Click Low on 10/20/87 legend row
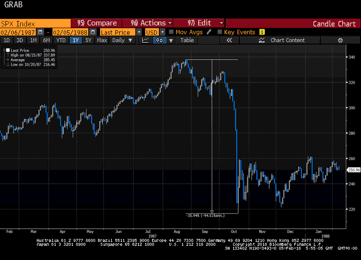Viewport: 361px width, 260px height. click(33, 65)
